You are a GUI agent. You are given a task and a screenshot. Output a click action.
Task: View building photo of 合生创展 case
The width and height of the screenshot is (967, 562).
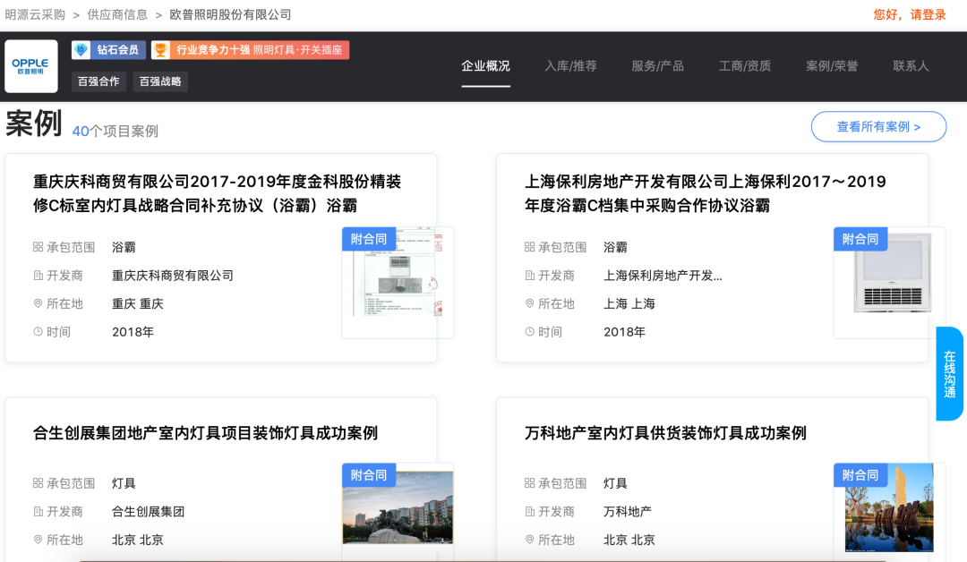point(398,507)
